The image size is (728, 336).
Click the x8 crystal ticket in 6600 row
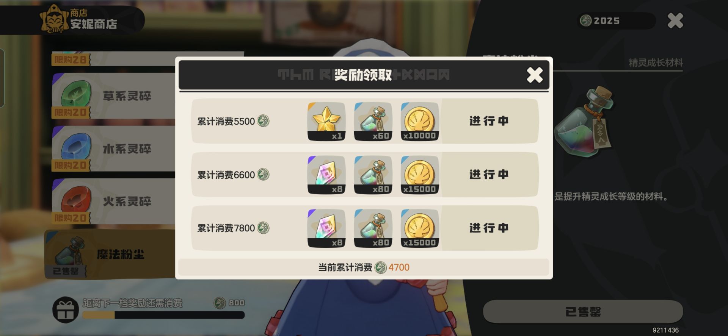[326, 175]
